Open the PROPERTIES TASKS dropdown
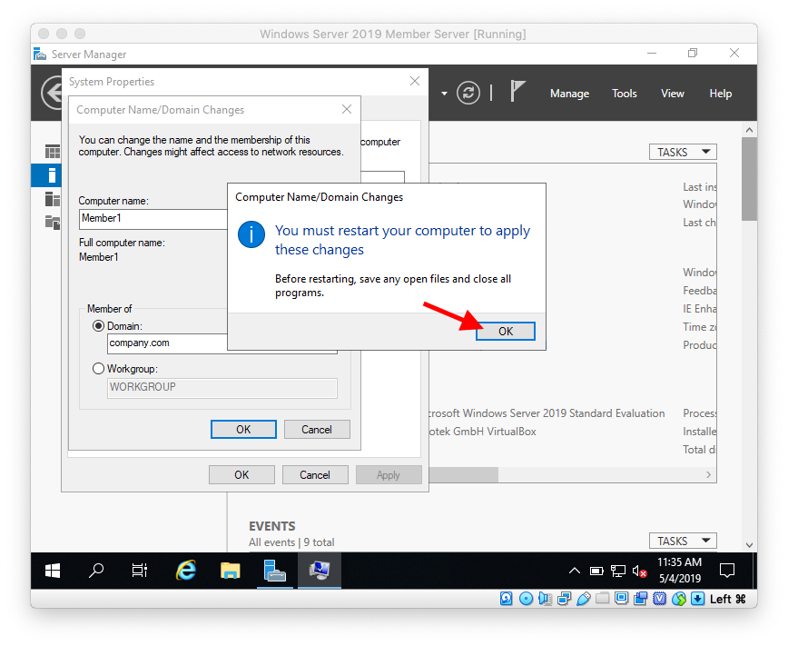 tap(683, 151)
